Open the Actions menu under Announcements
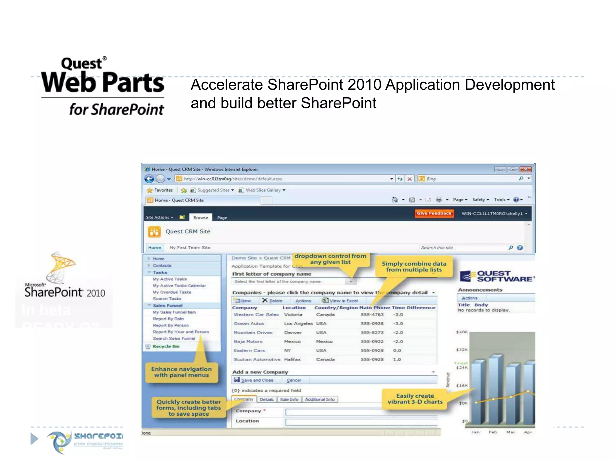The height and width of the screenshot is (461, 615). 470,298
